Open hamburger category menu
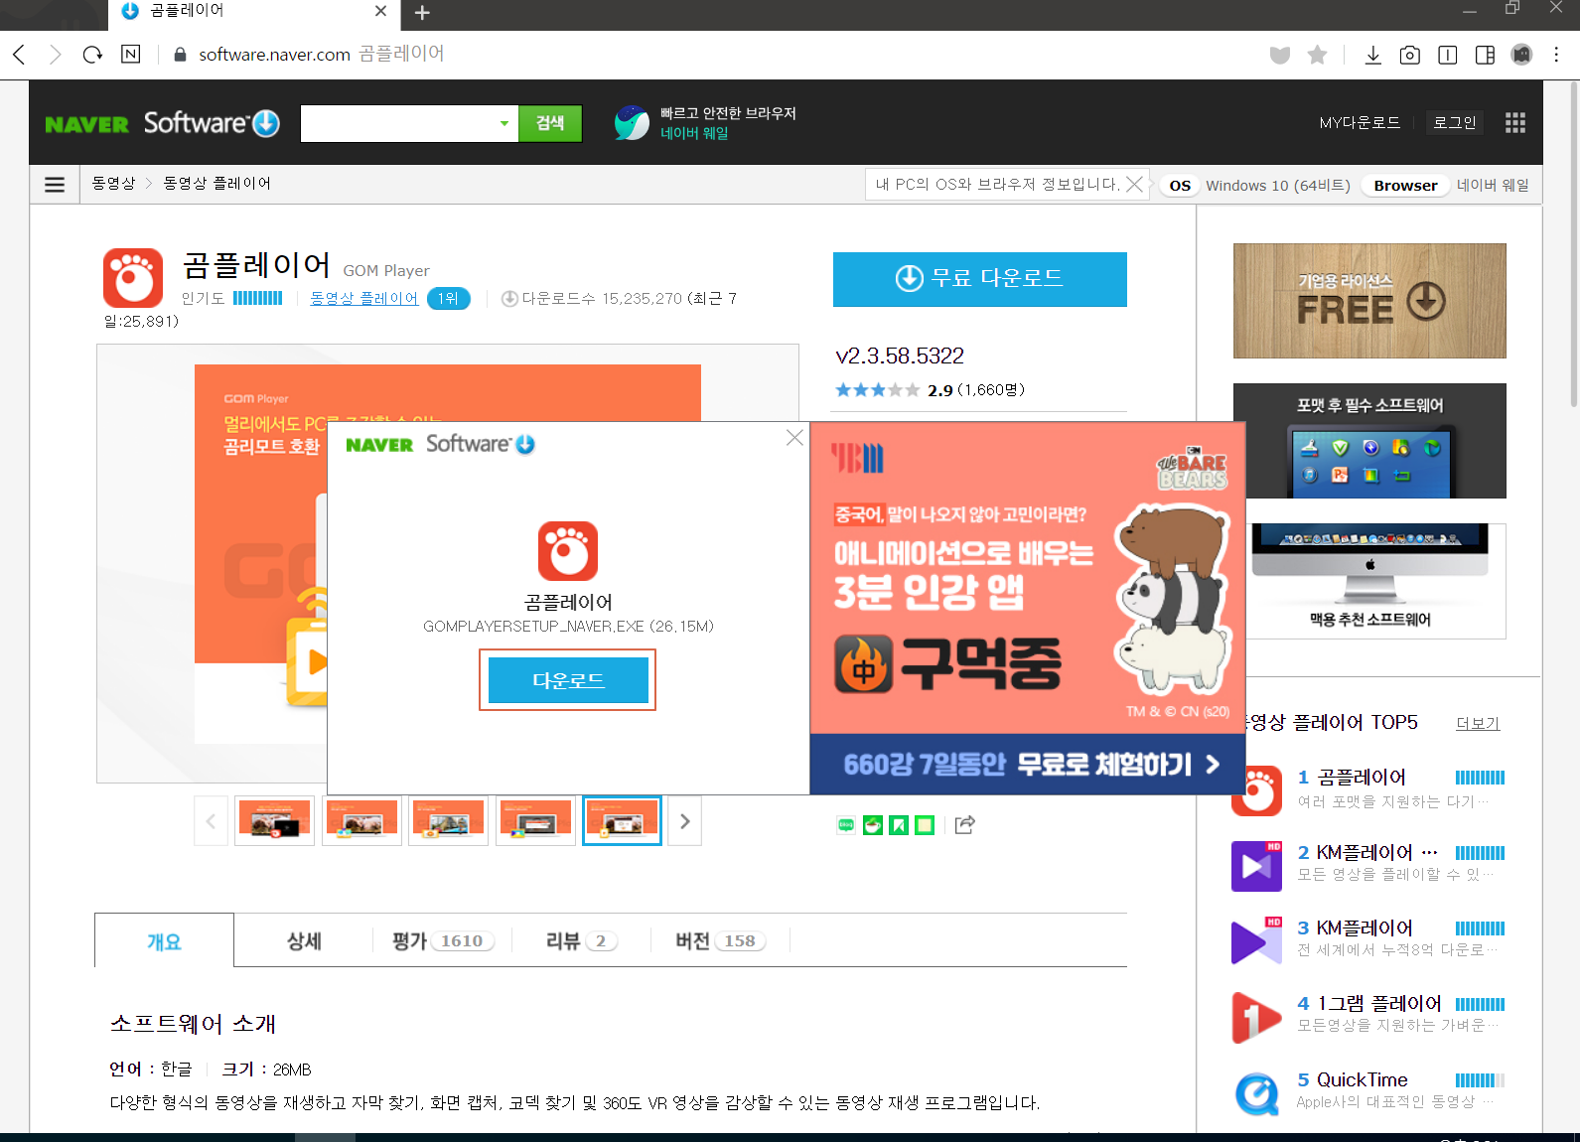The width and height of the screenshot is (1580, 1142). (55, 185)
